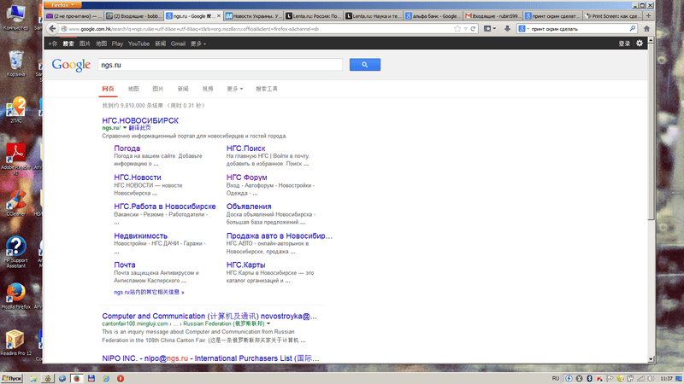
Task: Click the blue Google search button
Action: coord(365,65)
